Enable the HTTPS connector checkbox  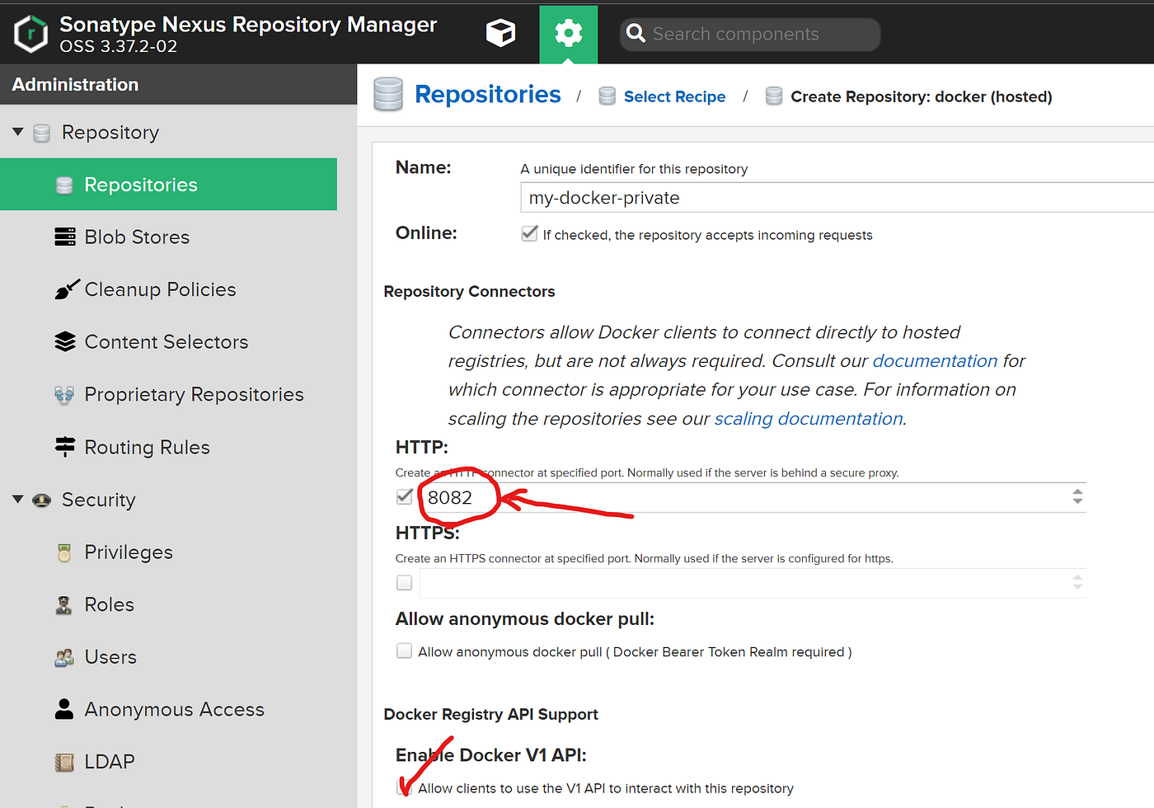pyautogui.click(x=404, y=583)
